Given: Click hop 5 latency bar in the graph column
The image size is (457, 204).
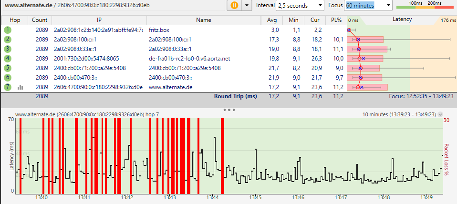Looking at the screenshot, I should coord(364,68).
